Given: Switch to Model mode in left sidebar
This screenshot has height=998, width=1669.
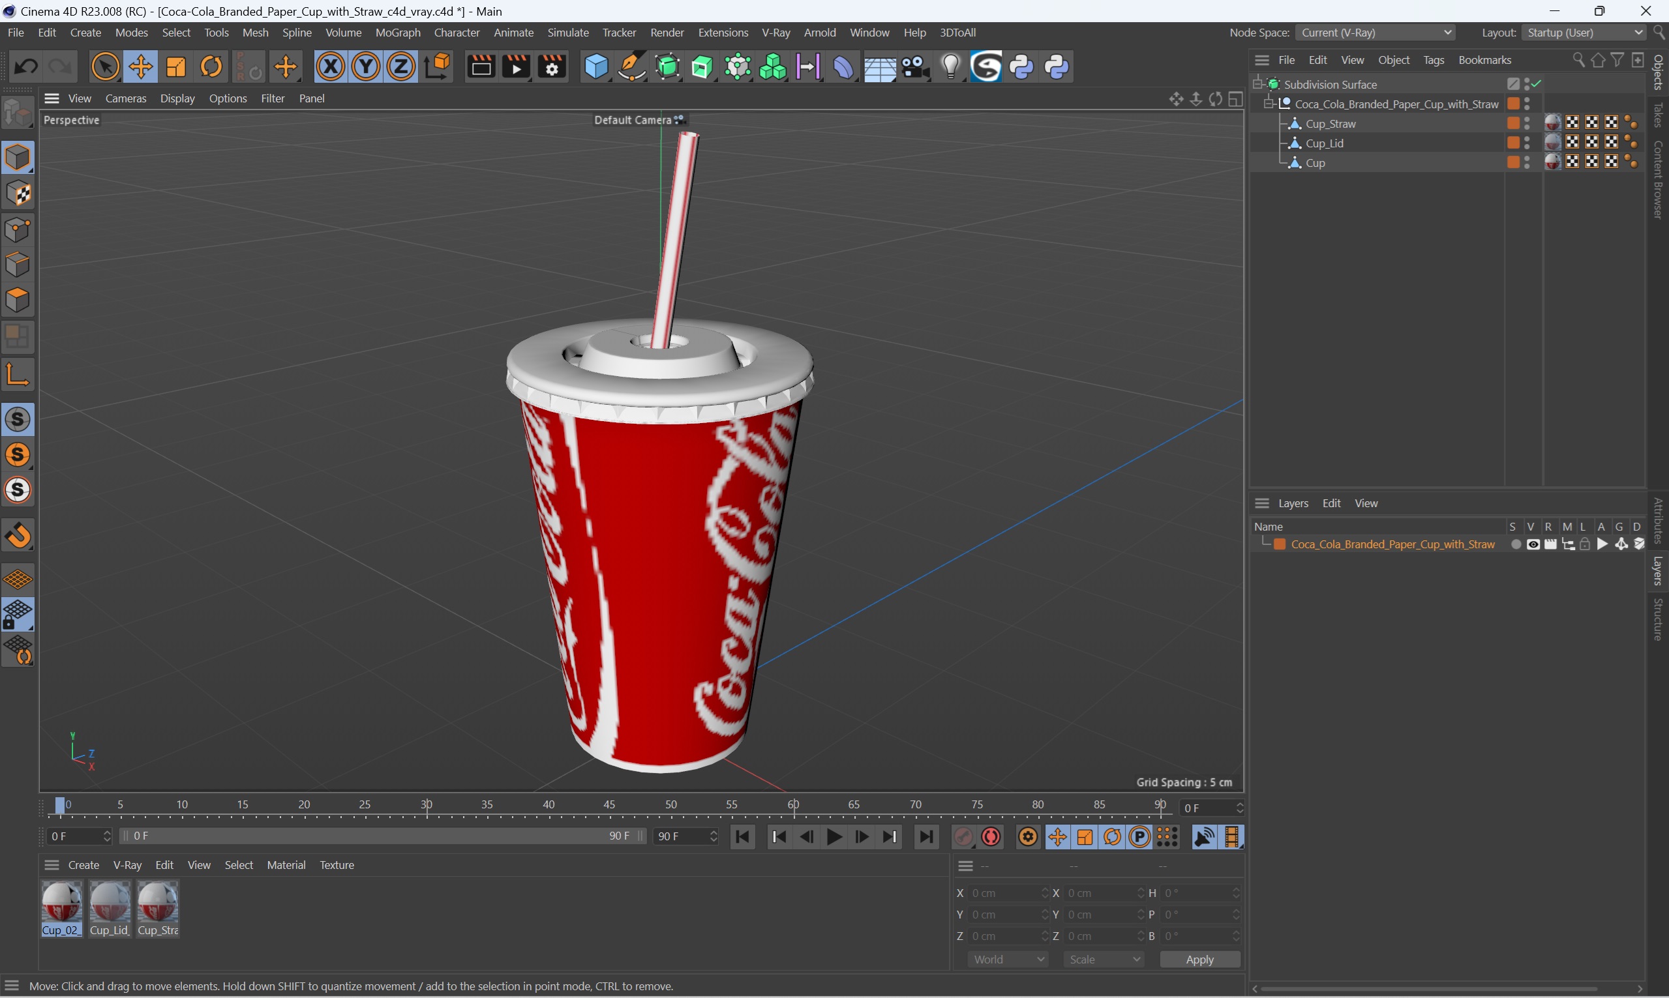Looking at the screenshot, I should (x=18, y=157).
